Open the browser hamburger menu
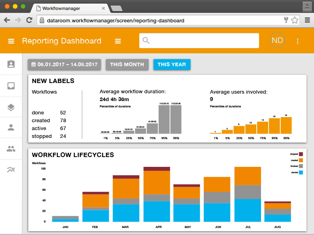This screenshot has width=314, height=235. [307, 20]
